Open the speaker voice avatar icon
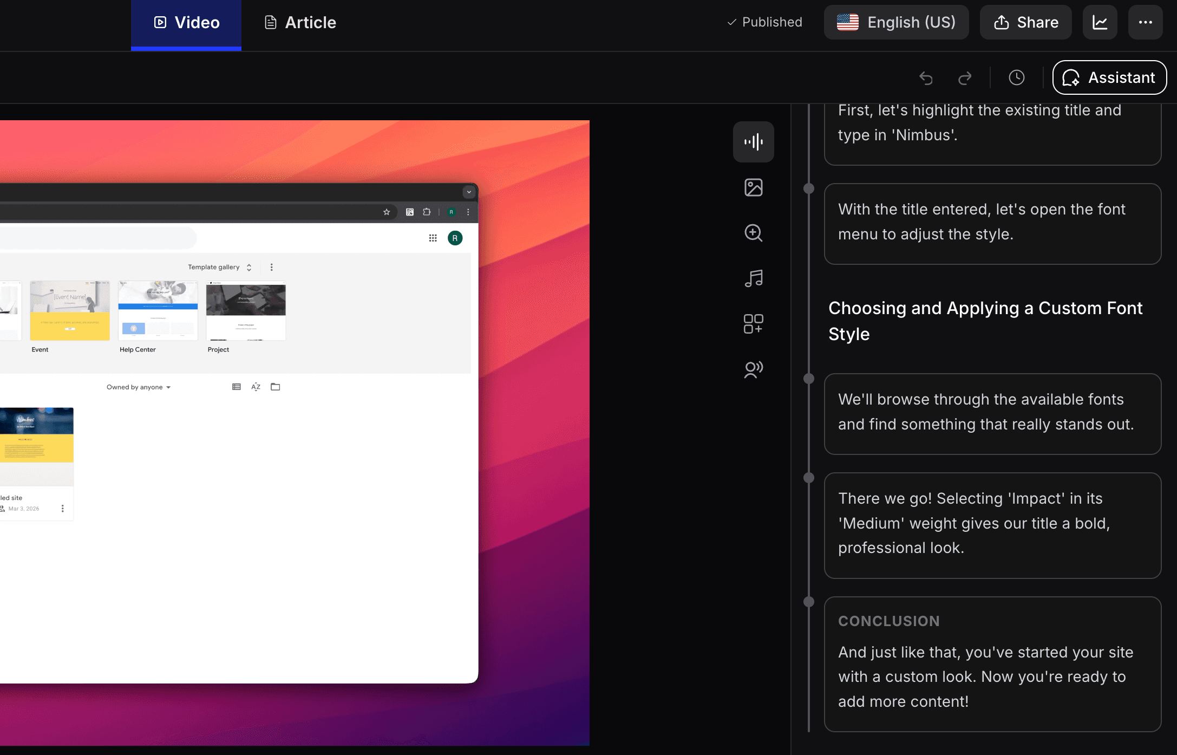 click(x=753, y=369)
